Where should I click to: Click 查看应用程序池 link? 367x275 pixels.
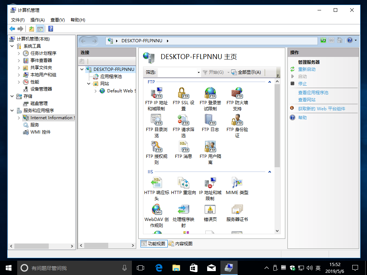313,92
